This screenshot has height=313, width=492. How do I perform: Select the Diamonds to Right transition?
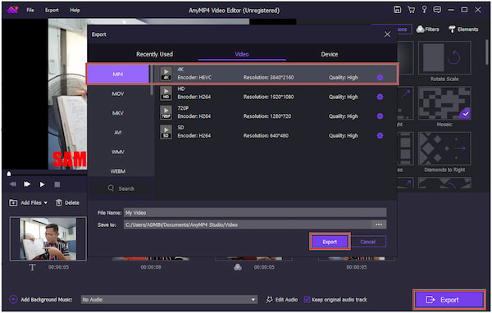[444, 148]
